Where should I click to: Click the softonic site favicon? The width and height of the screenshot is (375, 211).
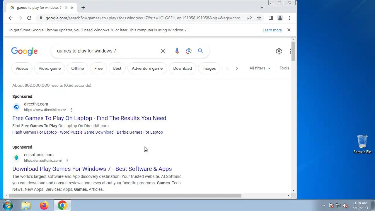16,158
